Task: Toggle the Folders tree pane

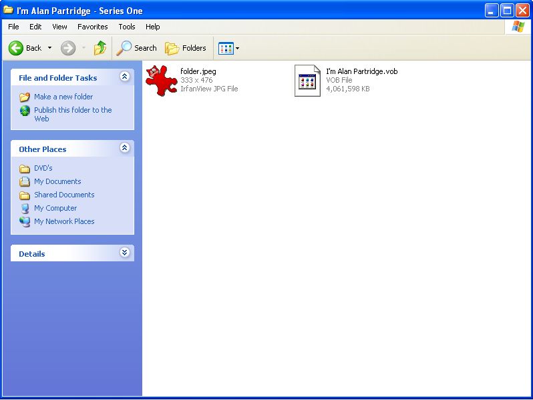Action: click(185, 48)
